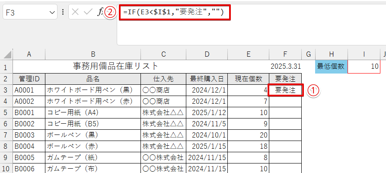Click cell F3 showing 要発注
The height and width of the screenshot is (173, 386).
tap(285, 90)
